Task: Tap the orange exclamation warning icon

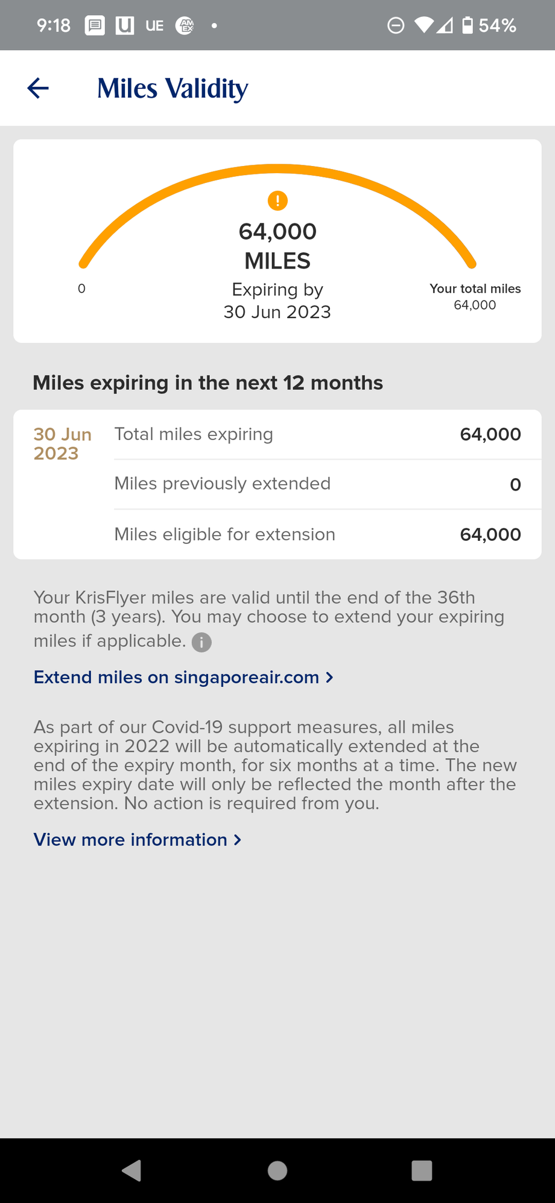Action: [277, 200]
